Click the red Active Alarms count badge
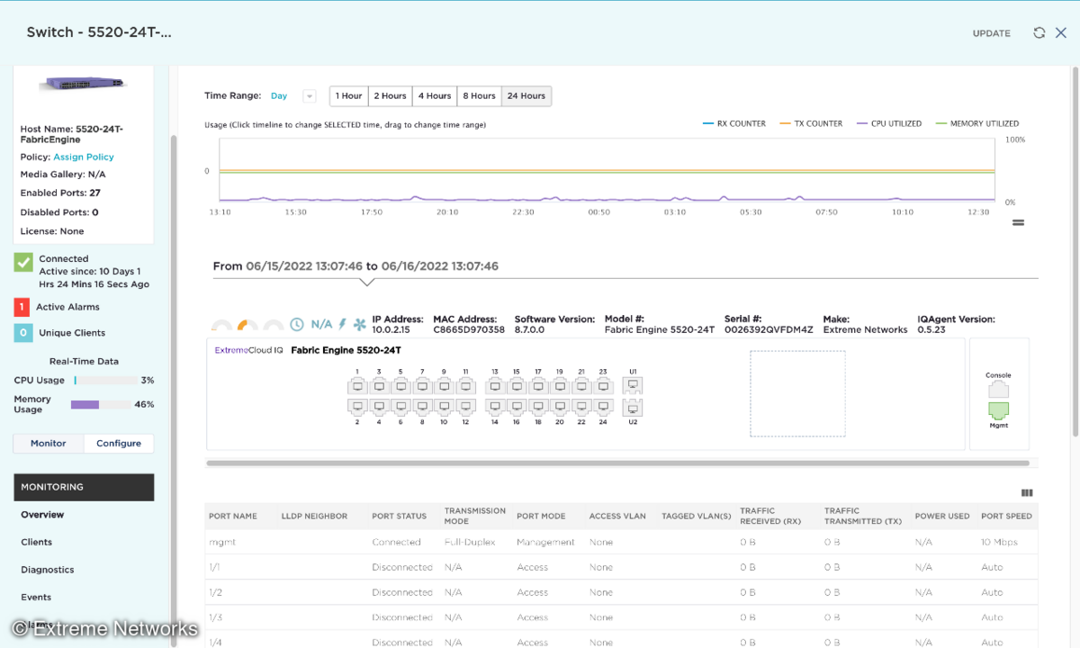 coord(22,307)
